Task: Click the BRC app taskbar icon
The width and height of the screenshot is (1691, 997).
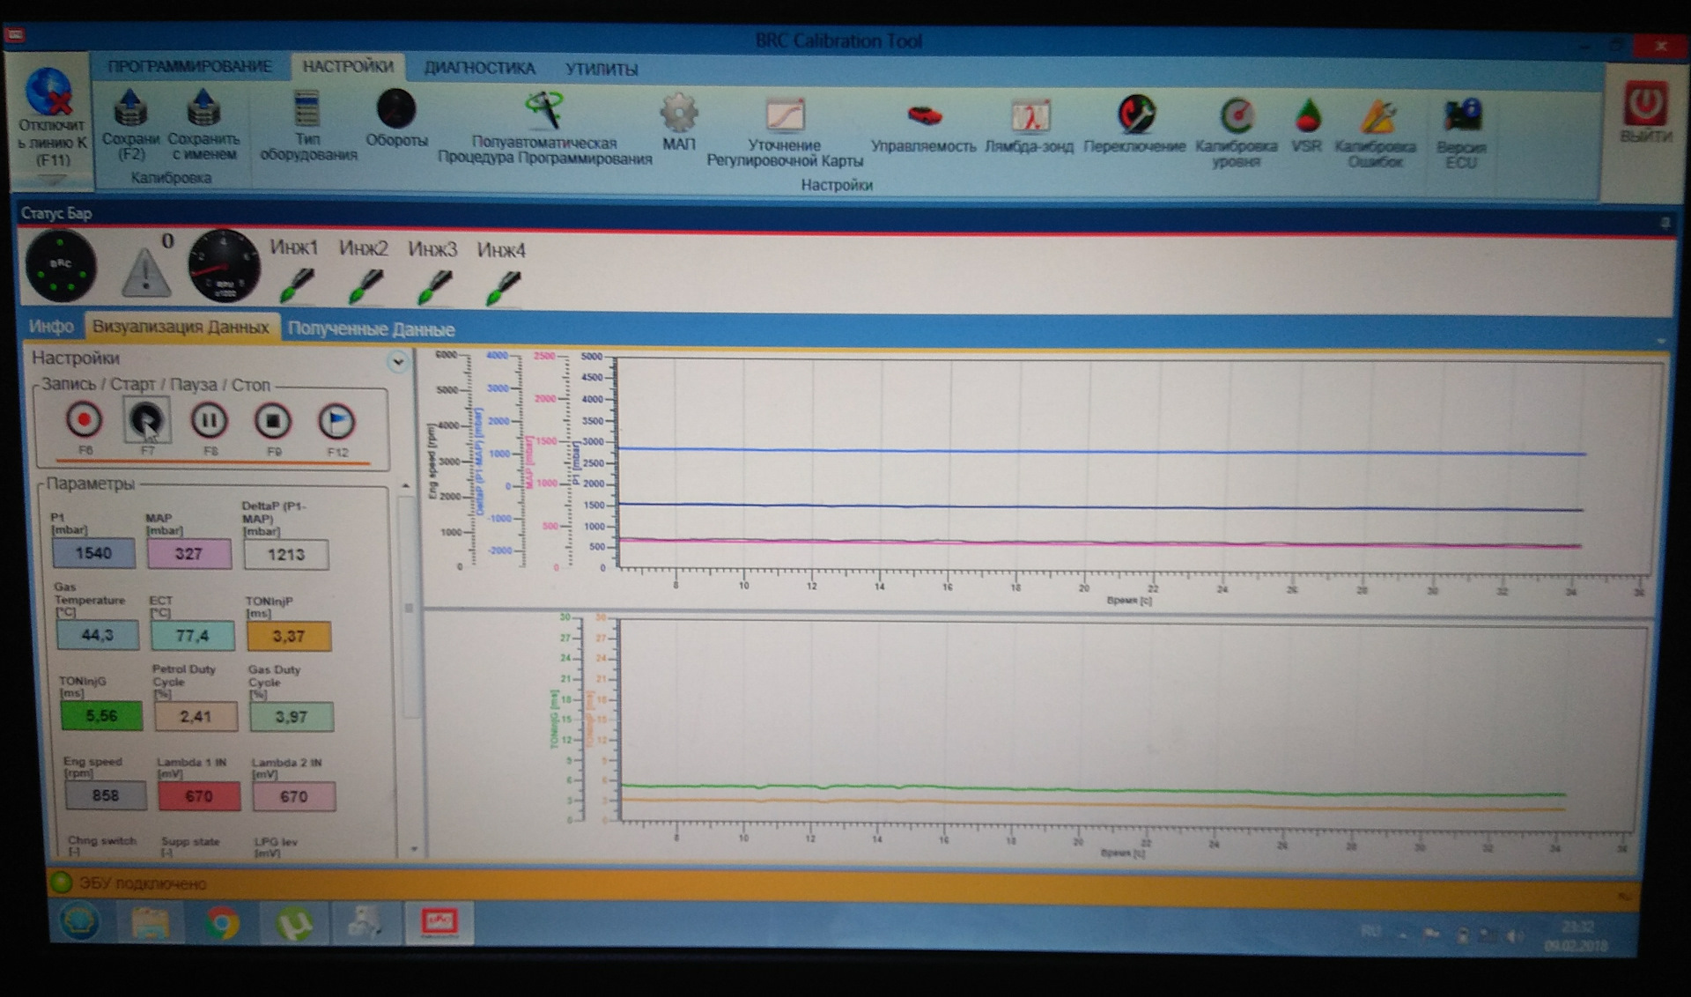Action: (439, 922)
